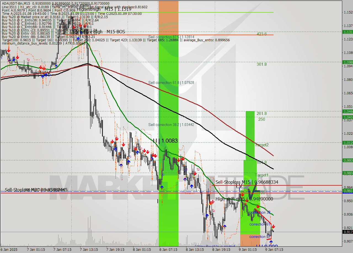Click the 1.152 price axis value
353x253 pixels.
click(x=348, y=12)
